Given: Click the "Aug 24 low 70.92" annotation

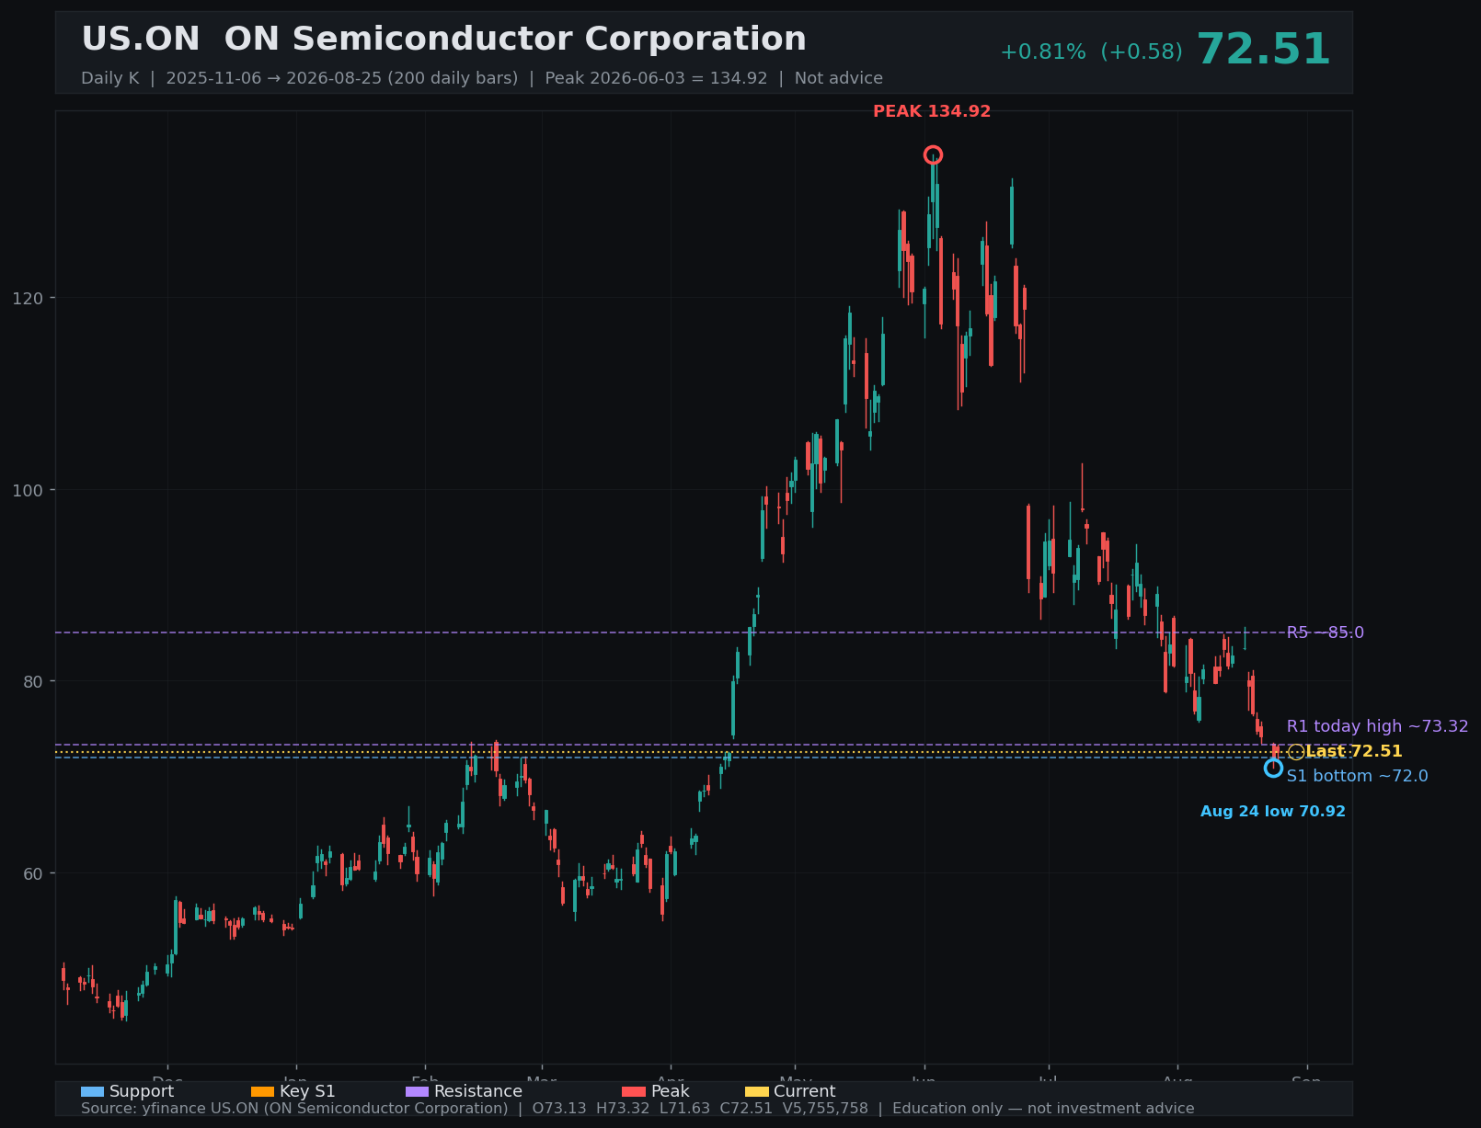Looking at the screenshot, I should click(1273, 812).
